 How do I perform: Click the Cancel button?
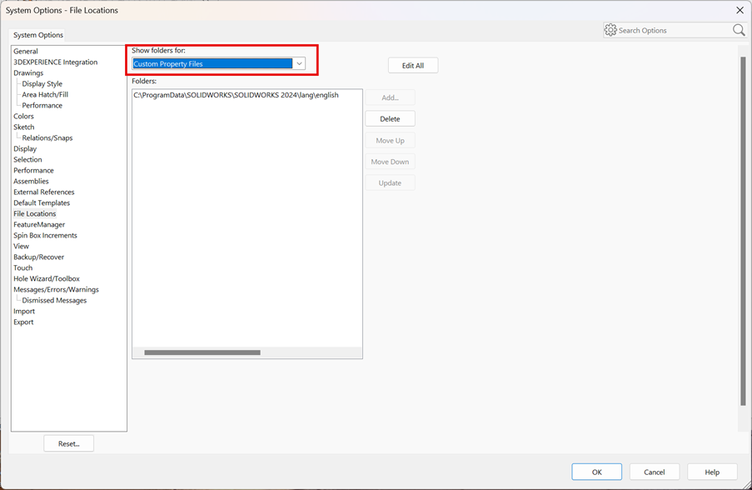coord(655,472)
